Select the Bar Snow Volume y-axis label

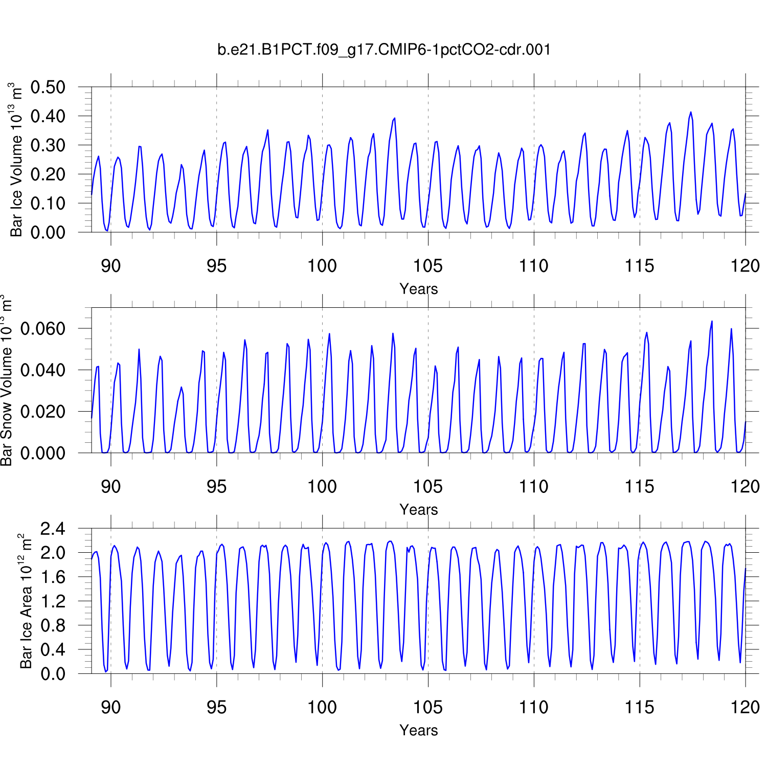6,380
